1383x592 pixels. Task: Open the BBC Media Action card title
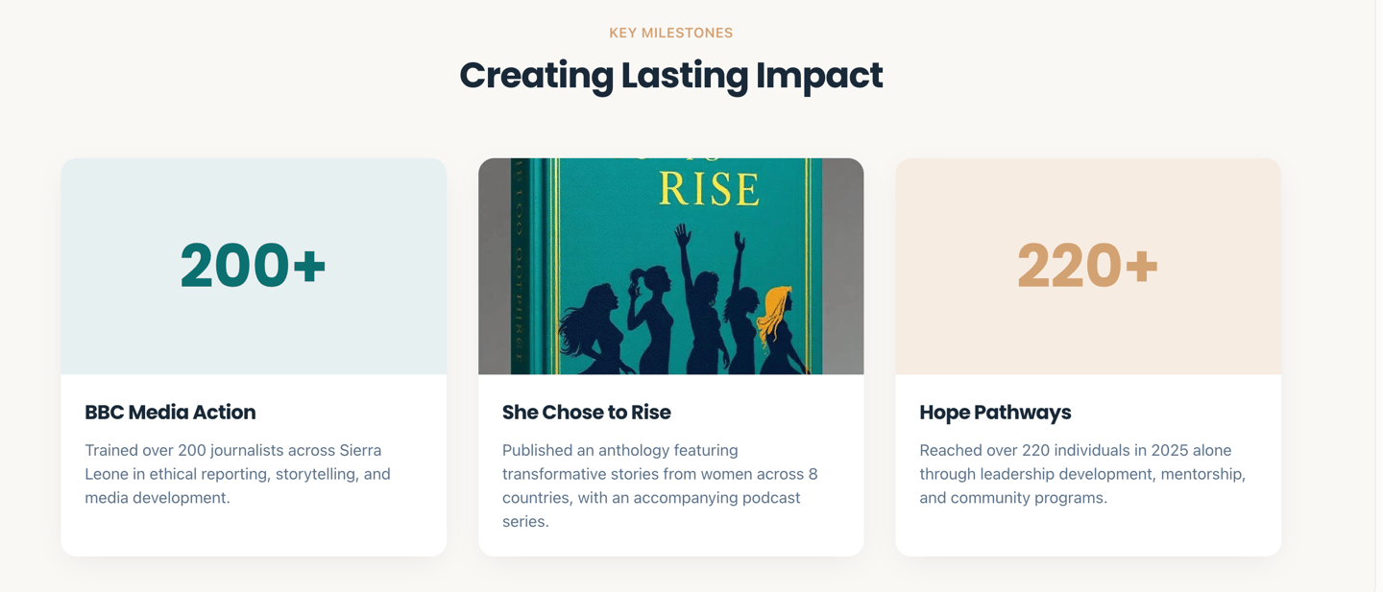click(x=170, y=412)
